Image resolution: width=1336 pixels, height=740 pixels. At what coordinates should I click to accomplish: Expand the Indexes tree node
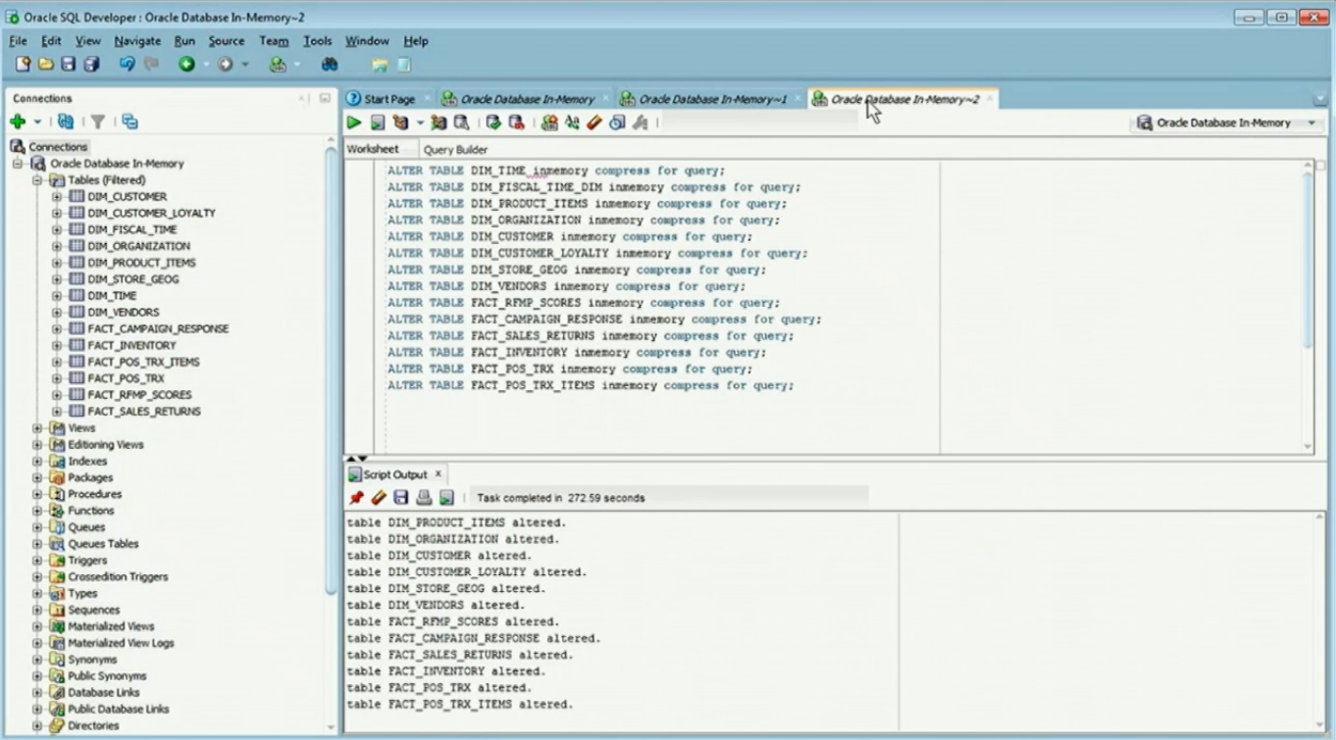37,461
